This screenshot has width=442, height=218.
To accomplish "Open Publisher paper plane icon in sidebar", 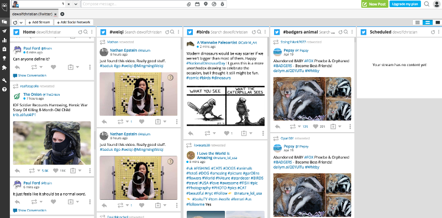I will (x=4, y=31).
